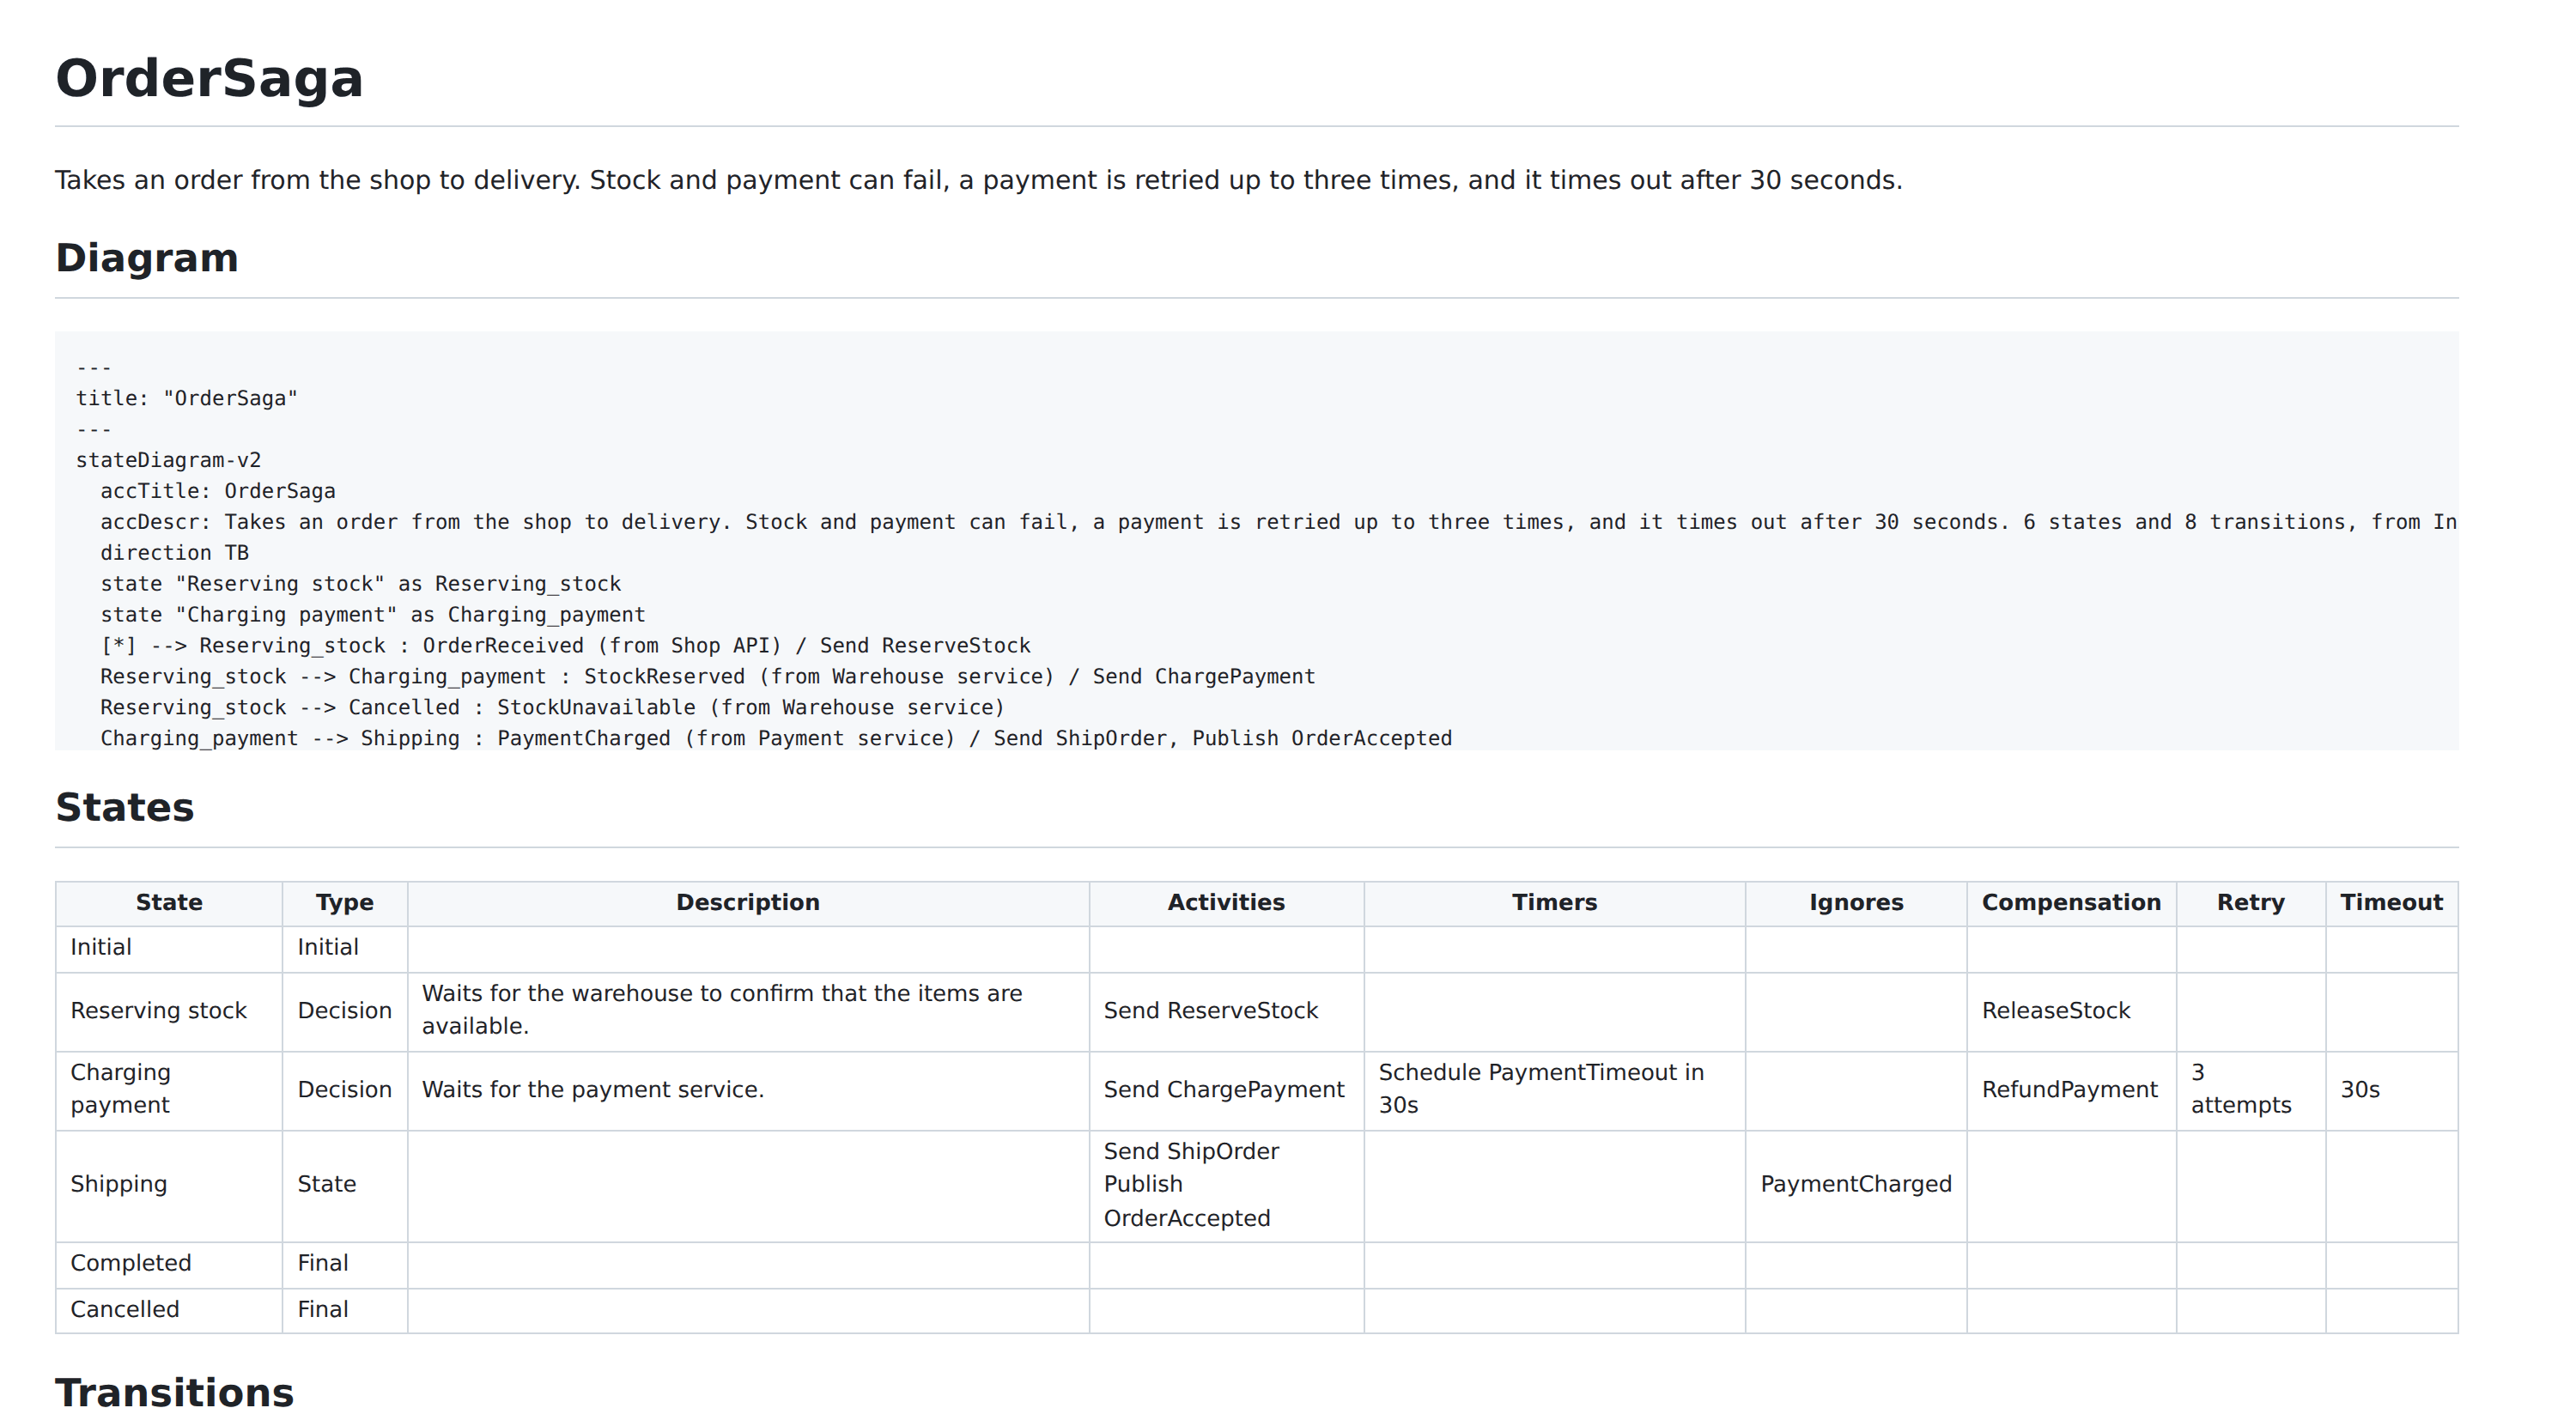2576x1408 pixels.
Task: Click the Send ChargePayment activity cell
Action: tap(1227, 1090)
